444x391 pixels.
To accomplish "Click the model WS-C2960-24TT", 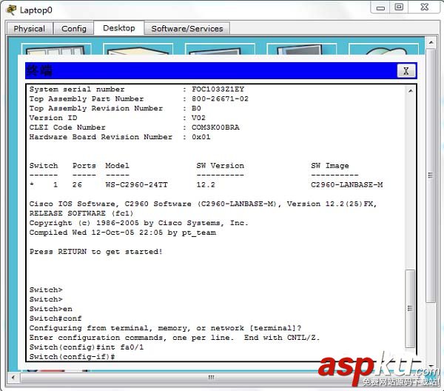I will coord(136,184).
